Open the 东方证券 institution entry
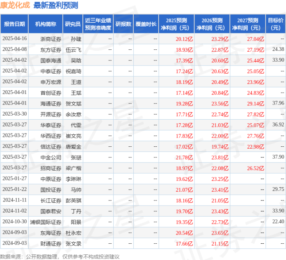This screenshot has width=286, height=260. click(x=51, y=49)
